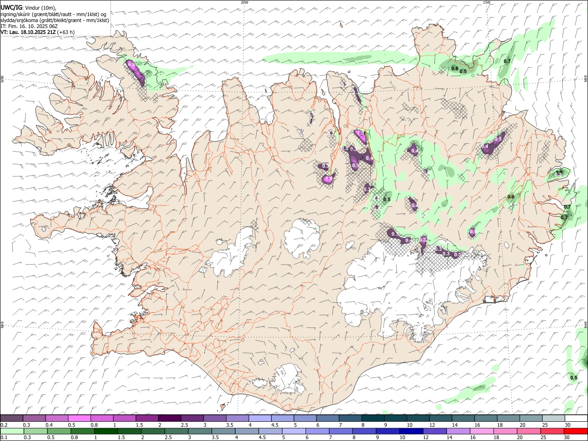Pick violet lower swatch between 12 and 14
588x441 pixels.
(434, 431)
